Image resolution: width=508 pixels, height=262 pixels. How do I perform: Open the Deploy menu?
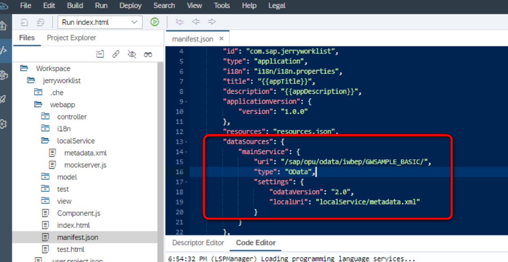[130, 5]
